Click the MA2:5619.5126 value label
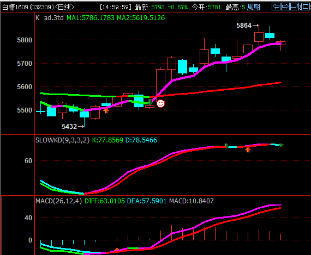The height and width of the screenshot is (255, 311). (141, 18)
